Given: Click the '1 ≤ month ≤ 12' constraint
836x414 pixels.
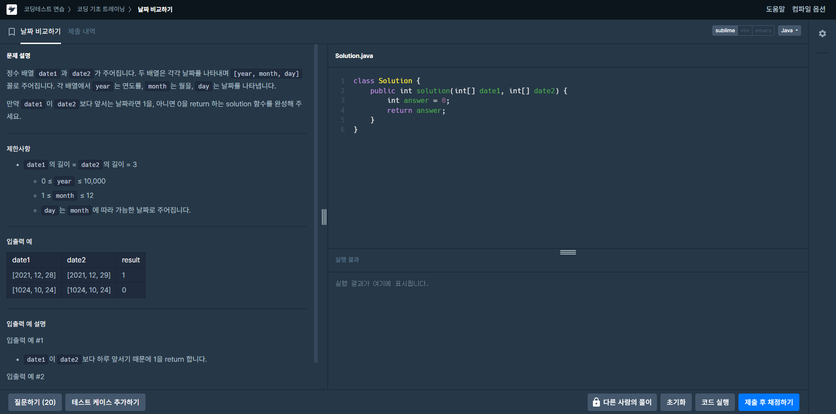Looking at the screenshot, I should 67,196.
